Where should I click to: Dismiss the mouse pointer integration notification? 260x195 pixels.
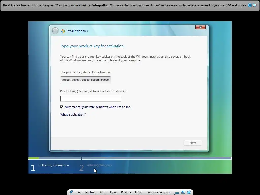tap(249, 5)
